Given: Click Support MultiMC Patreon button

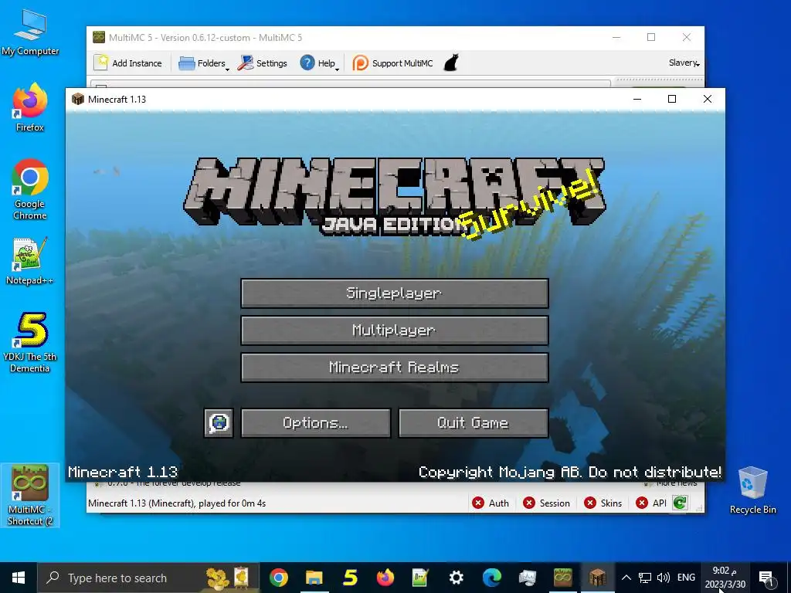Looking at the screenshot, I should 392,63.
